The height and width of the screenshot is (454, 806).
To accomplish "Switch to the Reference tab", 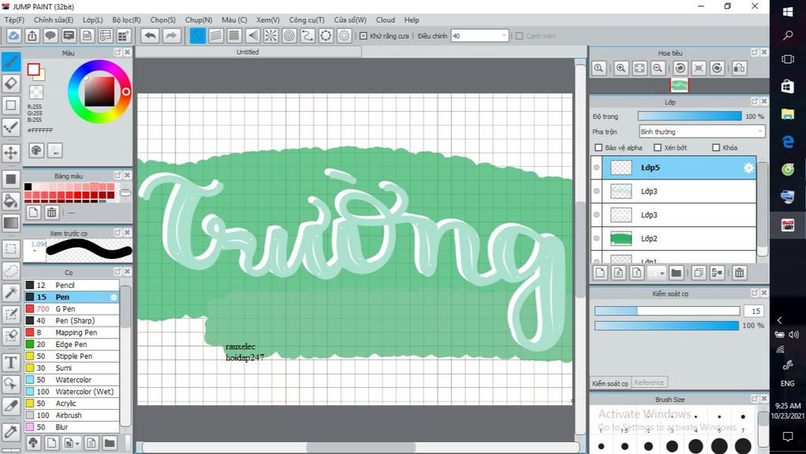I will pos(649,382).
